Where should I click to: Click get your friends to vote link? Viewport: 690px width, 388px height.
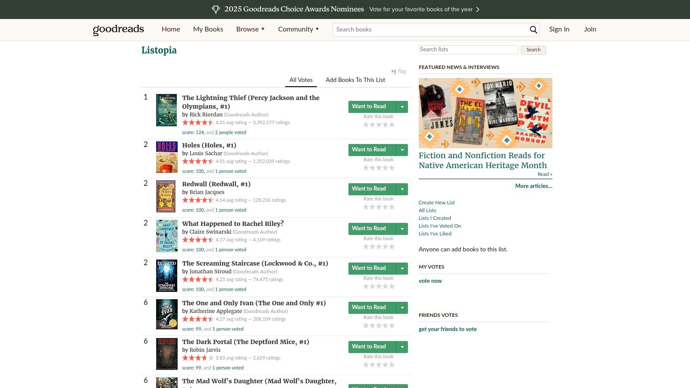tap(448, 329)
